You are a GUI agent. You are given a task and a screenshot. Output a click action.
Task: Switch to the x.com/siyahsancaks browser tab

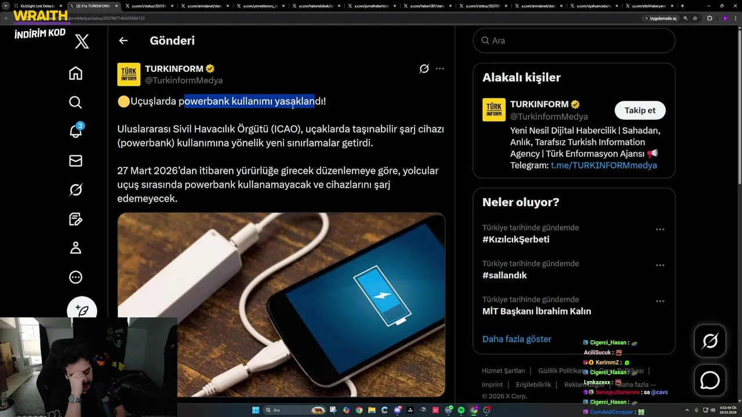coord(594,6)
